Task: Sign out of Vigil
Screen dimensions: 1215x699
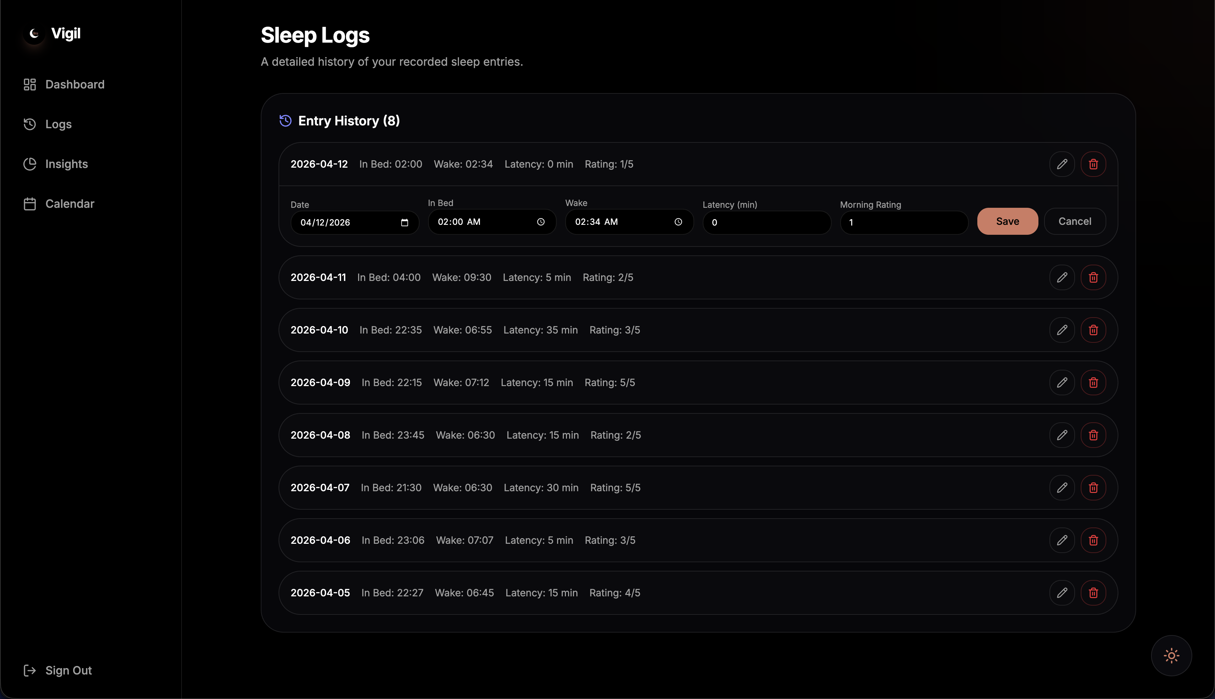Action: point(68,671)
